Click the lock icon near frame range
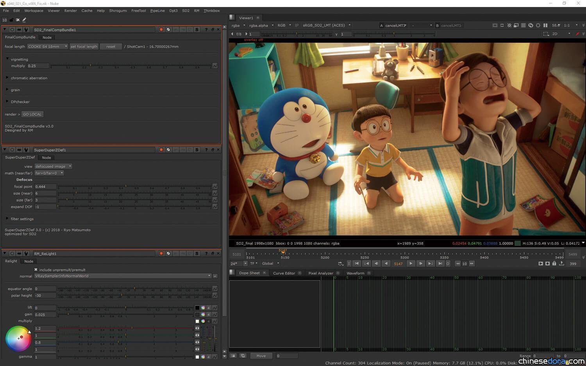The height and width of the screenshot is (366, 586). pyautogui.click(x=554, y=264)
